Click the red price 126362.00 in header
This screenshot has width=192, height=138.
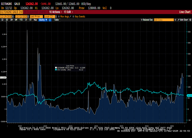pyautogui.click(x=32, y=4)
